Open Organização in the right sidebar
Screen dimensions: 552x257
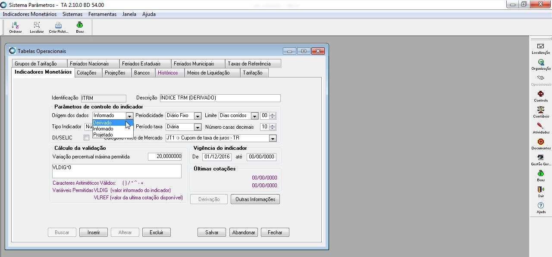(541, 64)
